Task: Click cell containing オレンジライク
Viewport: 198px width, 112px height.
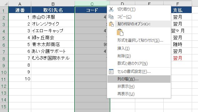Action: click(x=53, y=24)
